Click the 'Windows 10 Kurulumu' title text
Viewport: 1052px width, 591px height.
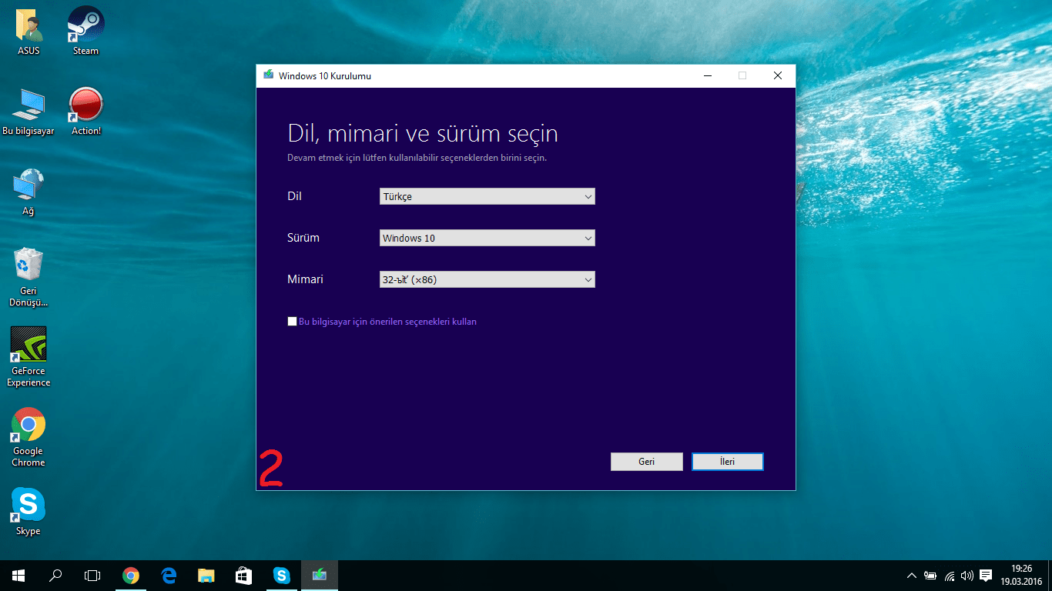click(x=325, y=76)
